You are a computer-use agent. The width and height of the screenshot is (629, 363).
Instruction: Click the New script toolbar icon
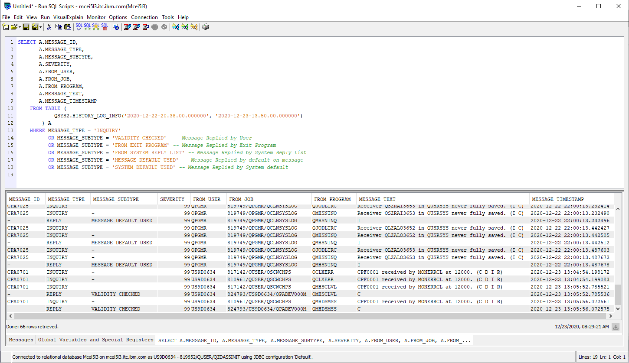tap(5, 27)
